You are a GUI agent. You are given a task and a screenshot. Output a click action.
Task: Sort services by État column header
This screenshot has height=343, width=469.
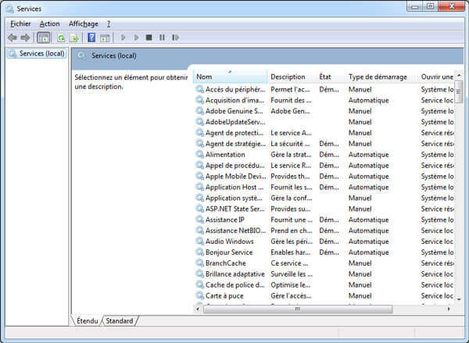coord(325,77)
